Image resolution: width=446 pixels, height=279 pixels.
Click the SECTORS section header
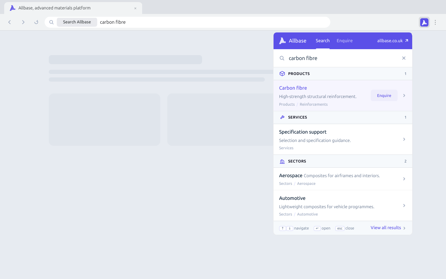click(343, 161)
